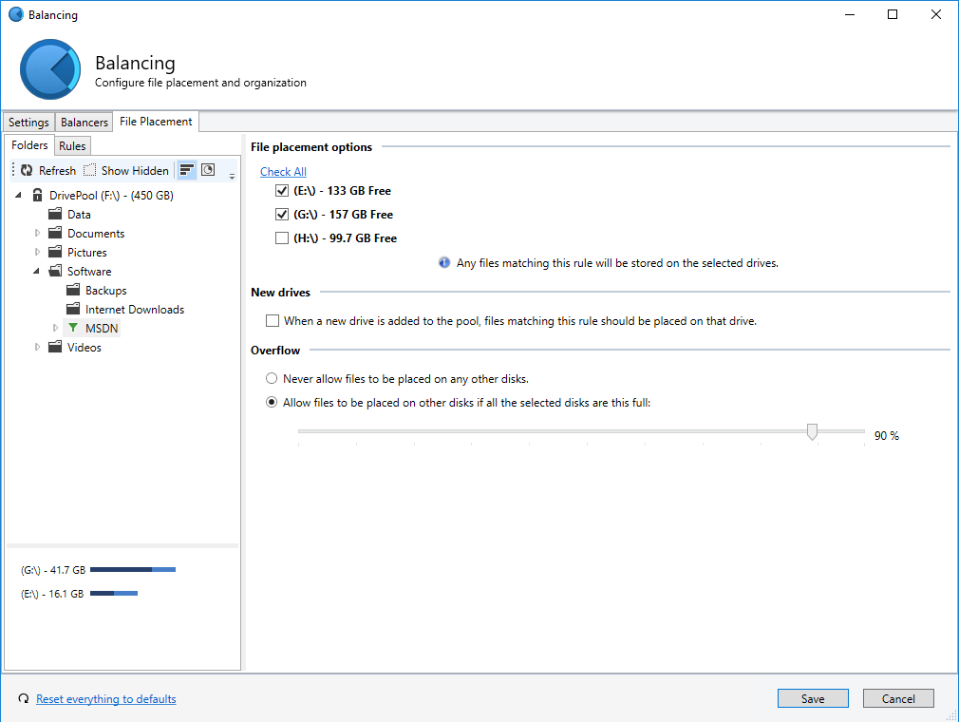Uncheck the E:\ drive checkbox
The height and width of the screenshot is (722, 959).
[282, 191]
